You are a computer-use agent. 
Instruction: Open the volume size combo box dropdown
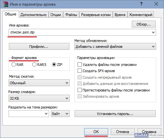coord(46,114)
